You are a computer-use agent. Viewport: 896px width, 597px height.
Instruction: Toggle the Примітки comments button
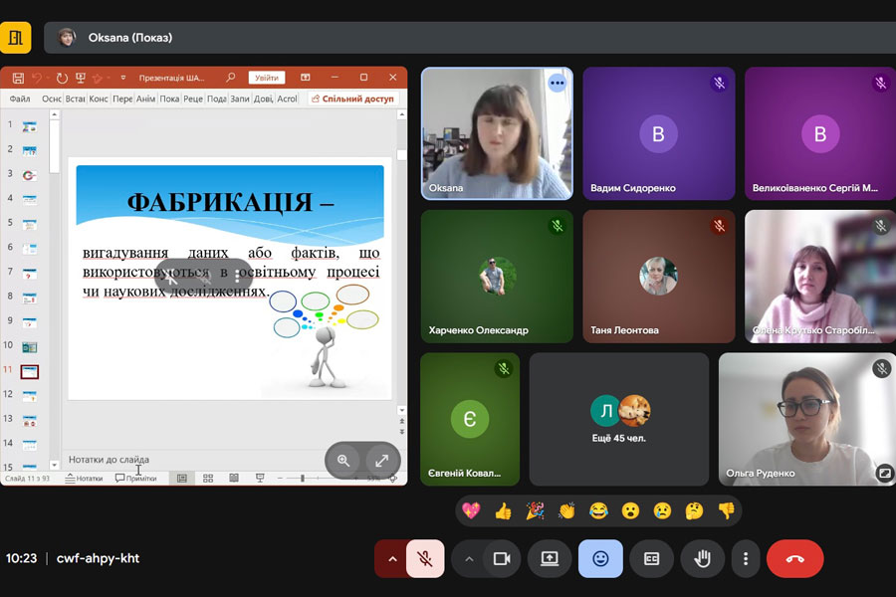pyautogui.click(x=135, y=479)
